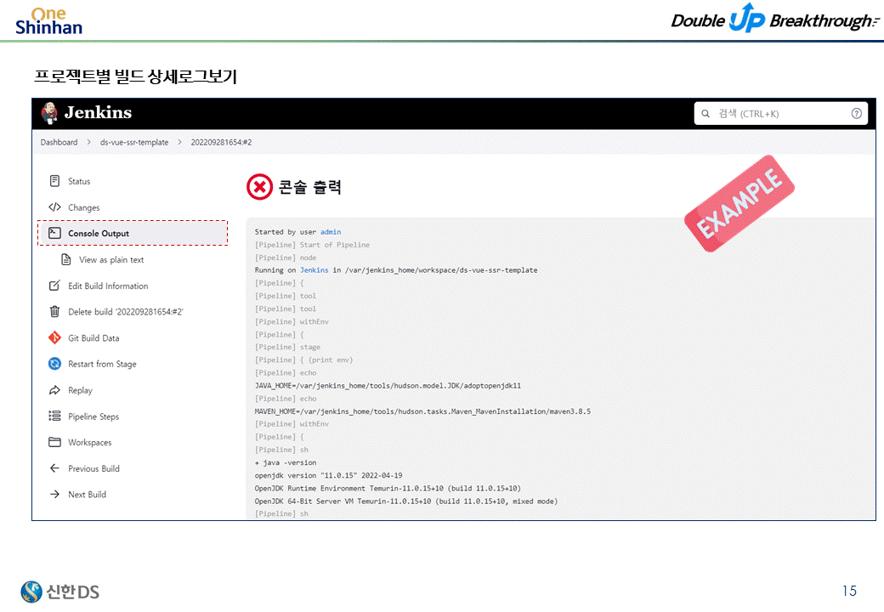Click the One Shinhan logo
Image resolution: width=884 pixels, height=612 pixels.
click(x=49, y=21)
